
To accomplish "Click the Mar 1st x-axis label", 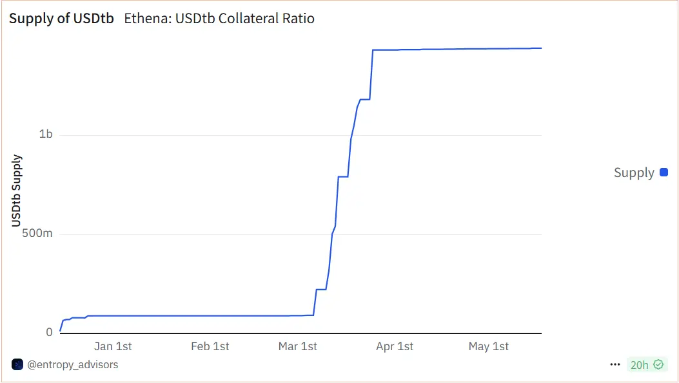I will (x=298, y=346).
